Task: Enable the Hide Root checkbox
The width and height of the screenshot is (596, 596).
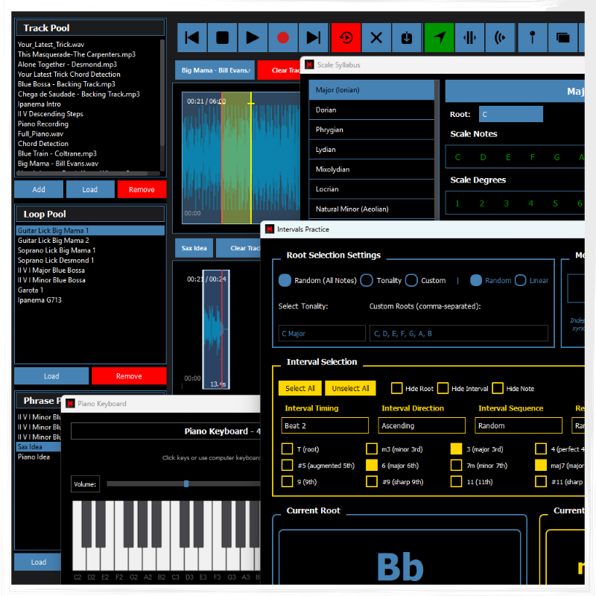Action: coord(397,388)
